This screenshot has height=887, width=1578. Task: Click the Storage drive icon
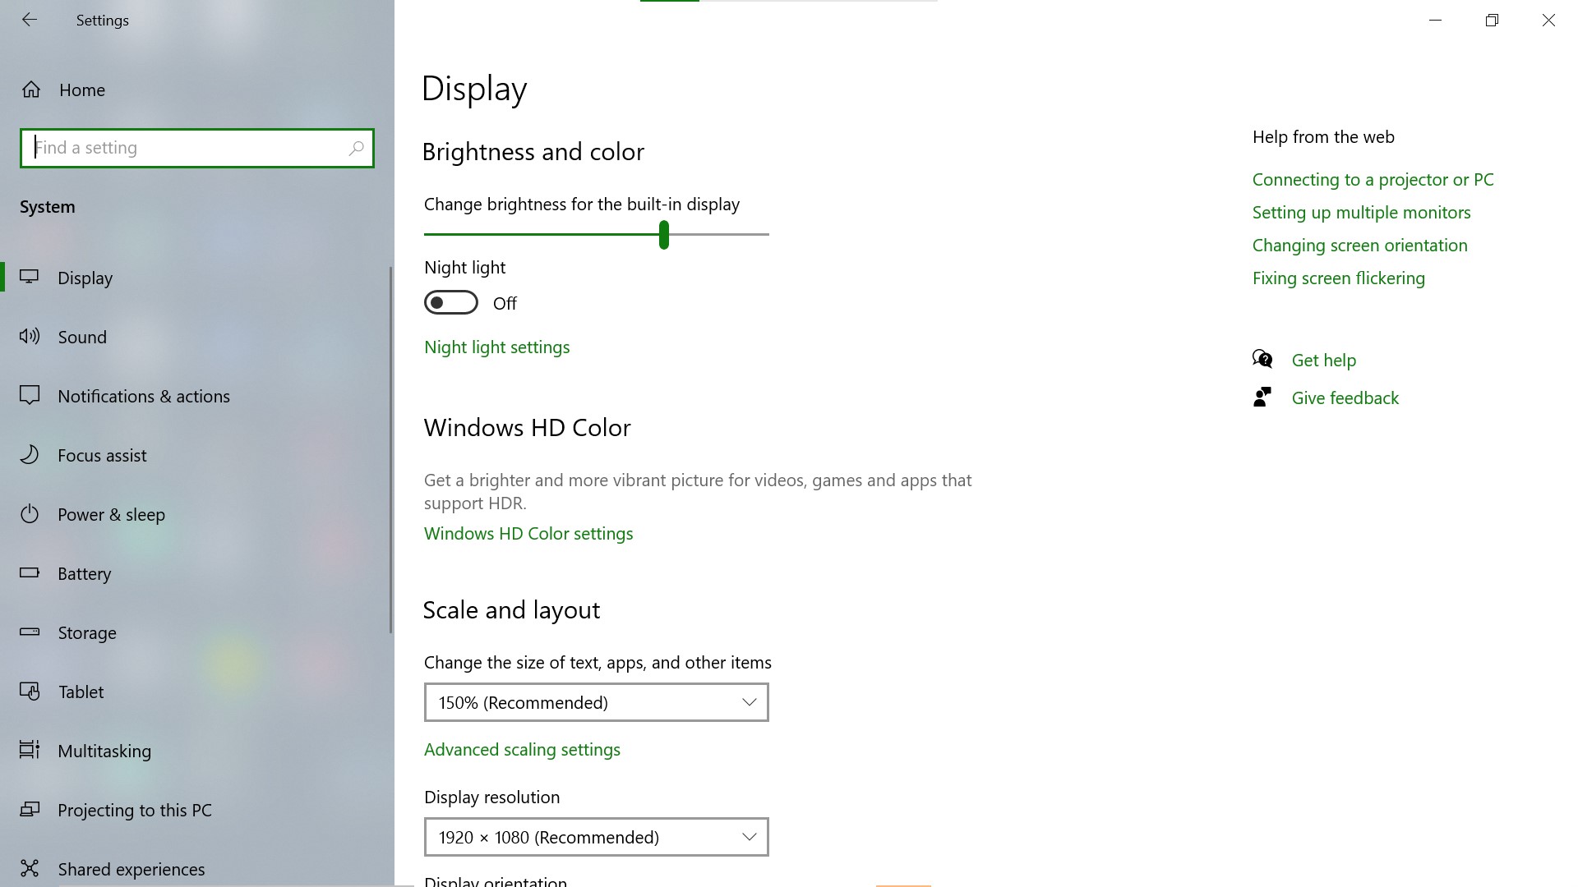coord(30,632)
